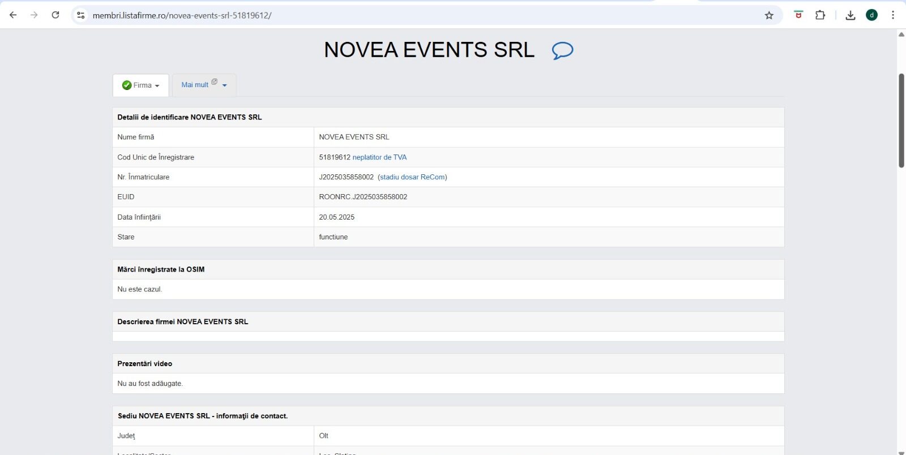Open the browser extensions puzzle icon
Screen dimensions: 906x455
(820, 15)
